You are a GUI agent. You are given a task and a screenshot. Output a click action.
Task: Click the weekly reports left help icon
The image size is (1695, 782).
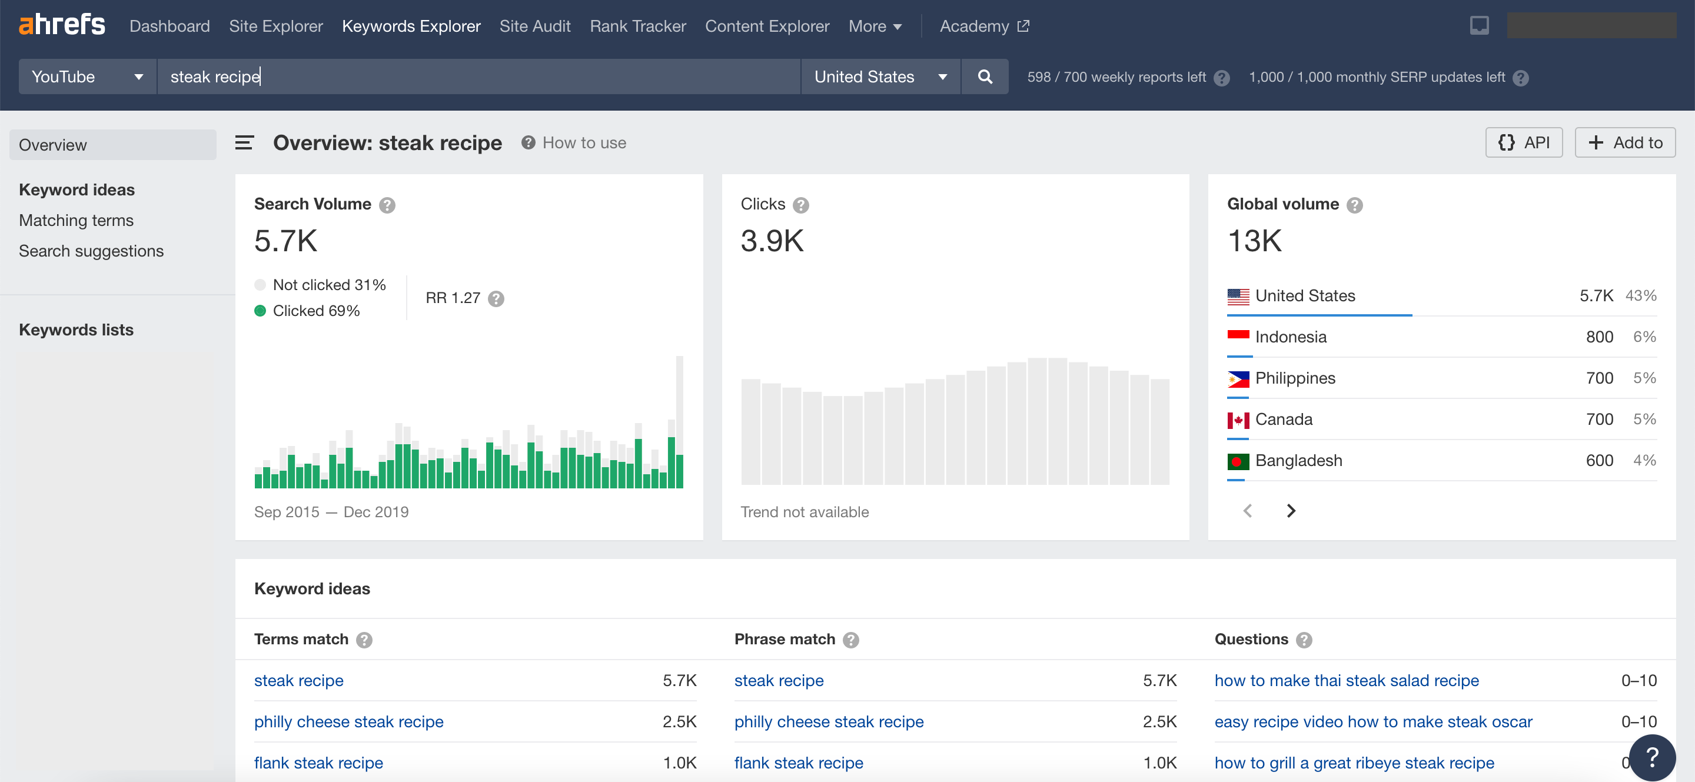click(1221, 78)
